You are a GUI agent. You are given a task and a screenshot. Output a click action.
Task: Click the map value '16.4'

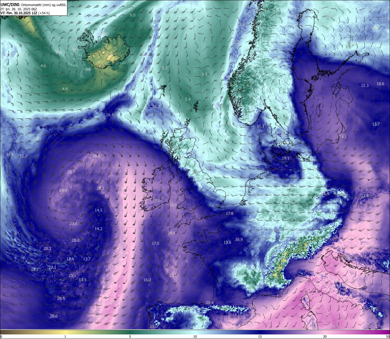click(x=110, y=115)
